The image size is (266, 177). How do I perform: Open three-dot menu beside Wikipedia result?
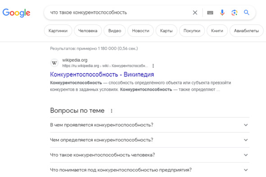point(153,66)
